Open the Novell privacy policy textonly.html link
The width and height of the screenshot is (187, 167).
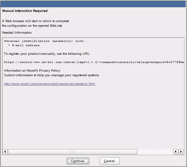coord(49,84)
